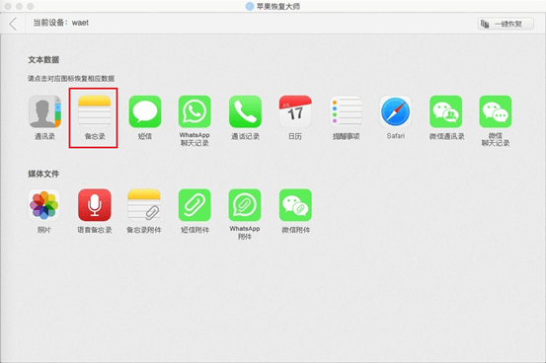The height and width of the screenshot is (363, 546).
Task: Select the 短信附件 message attachments icon
Action: point(195,205)
